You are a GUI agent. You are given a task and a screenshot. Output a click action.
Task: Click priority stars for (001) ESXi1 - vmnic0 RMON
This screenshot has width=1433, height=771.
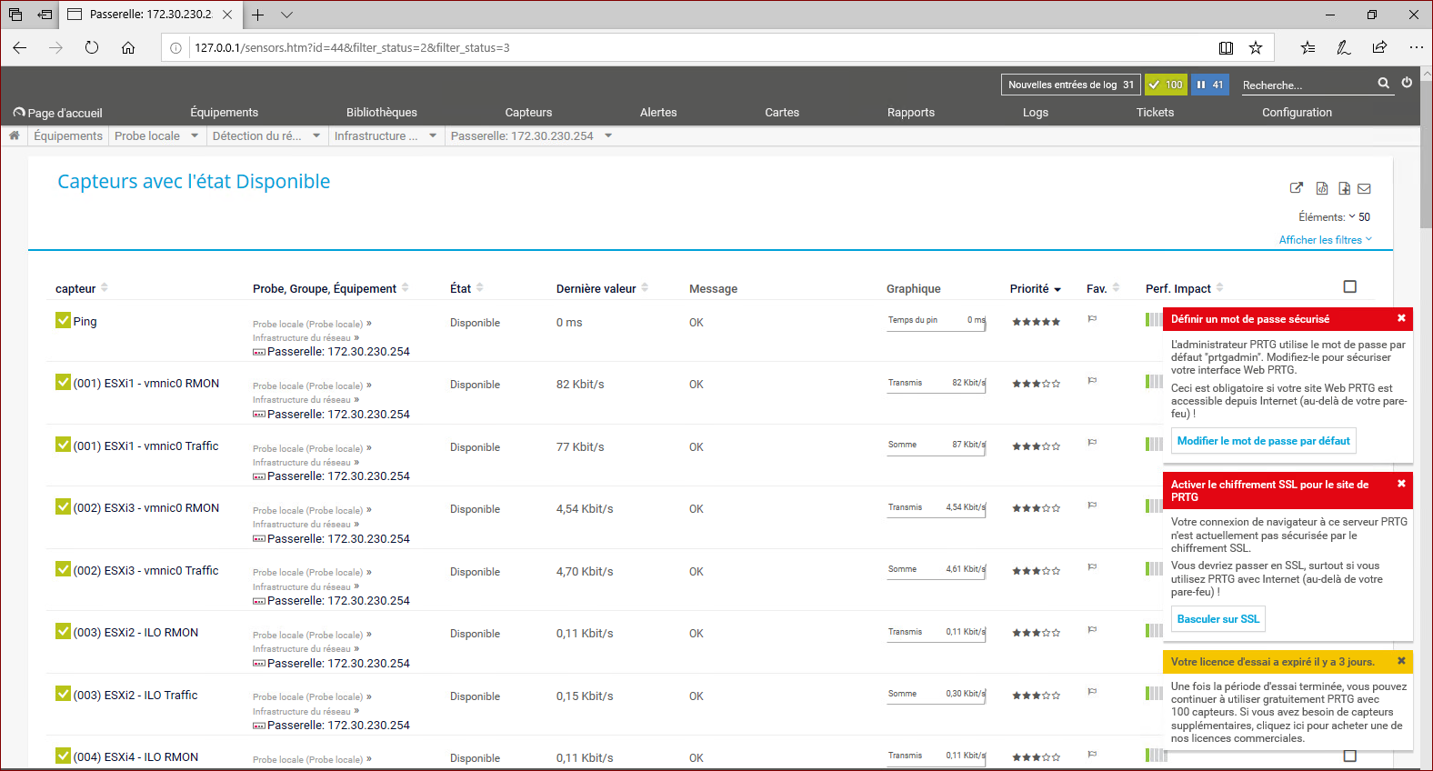pos(1037,384)
